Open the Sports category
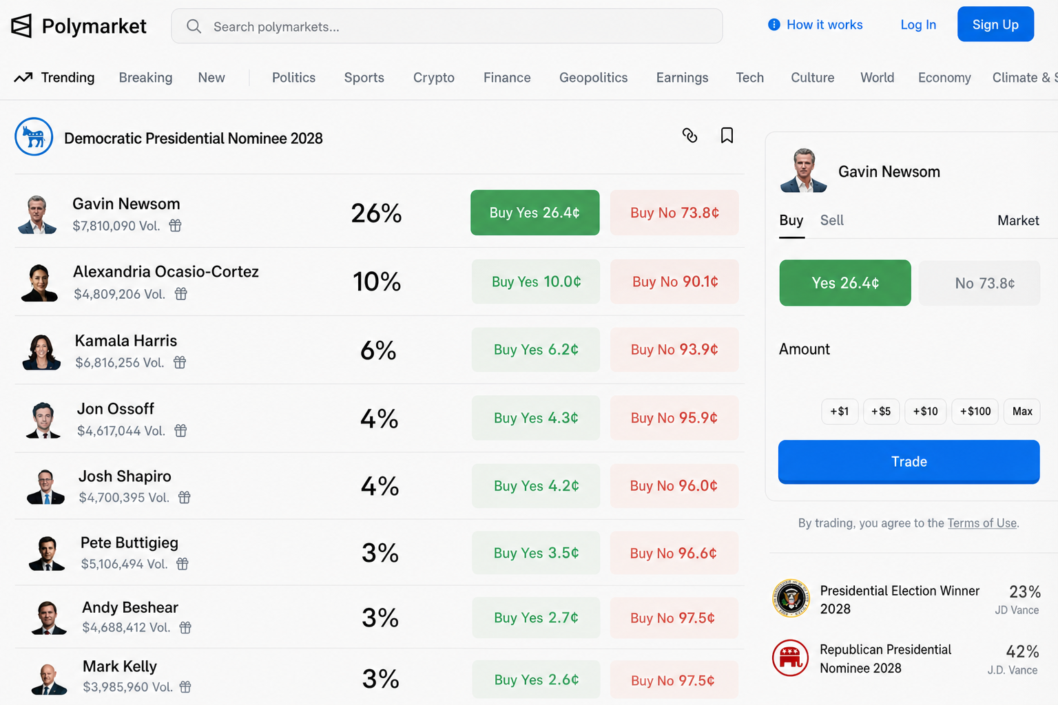1058x705 pixels. click(x=364, y=78)
